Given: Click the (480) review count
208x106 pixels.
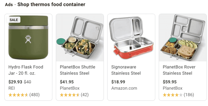Looking at the screenshot, I should click(34, 95).
